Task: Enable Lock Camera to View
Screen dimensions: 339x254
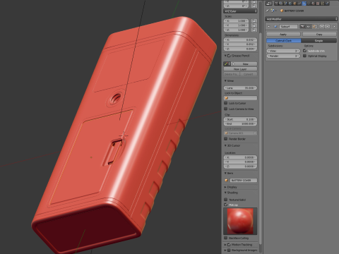Action: (226, 109)
